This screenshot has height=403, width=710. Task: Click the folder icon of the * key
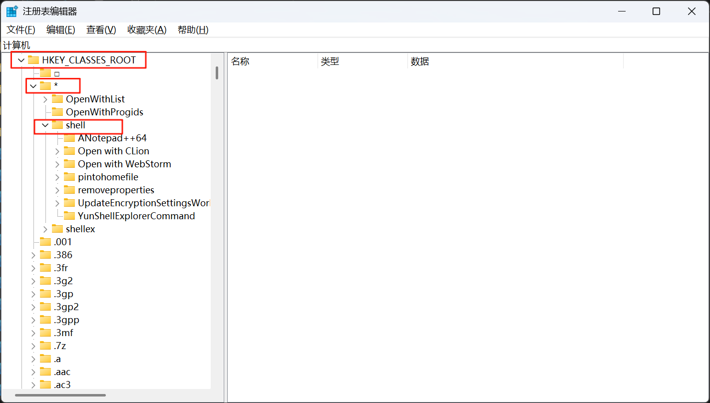pos(45,86)
